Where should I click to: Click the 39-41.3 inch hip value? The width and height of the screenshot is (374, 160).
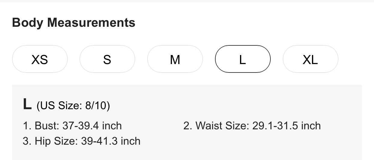pyautogui.click(x=111, y=141)
